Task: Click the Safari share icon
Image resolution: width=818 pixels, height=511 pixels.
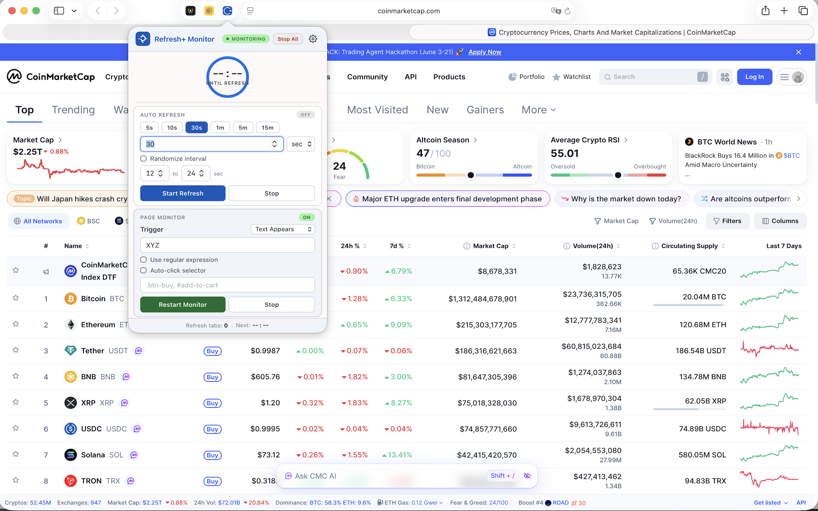Action: click(766, 11)
